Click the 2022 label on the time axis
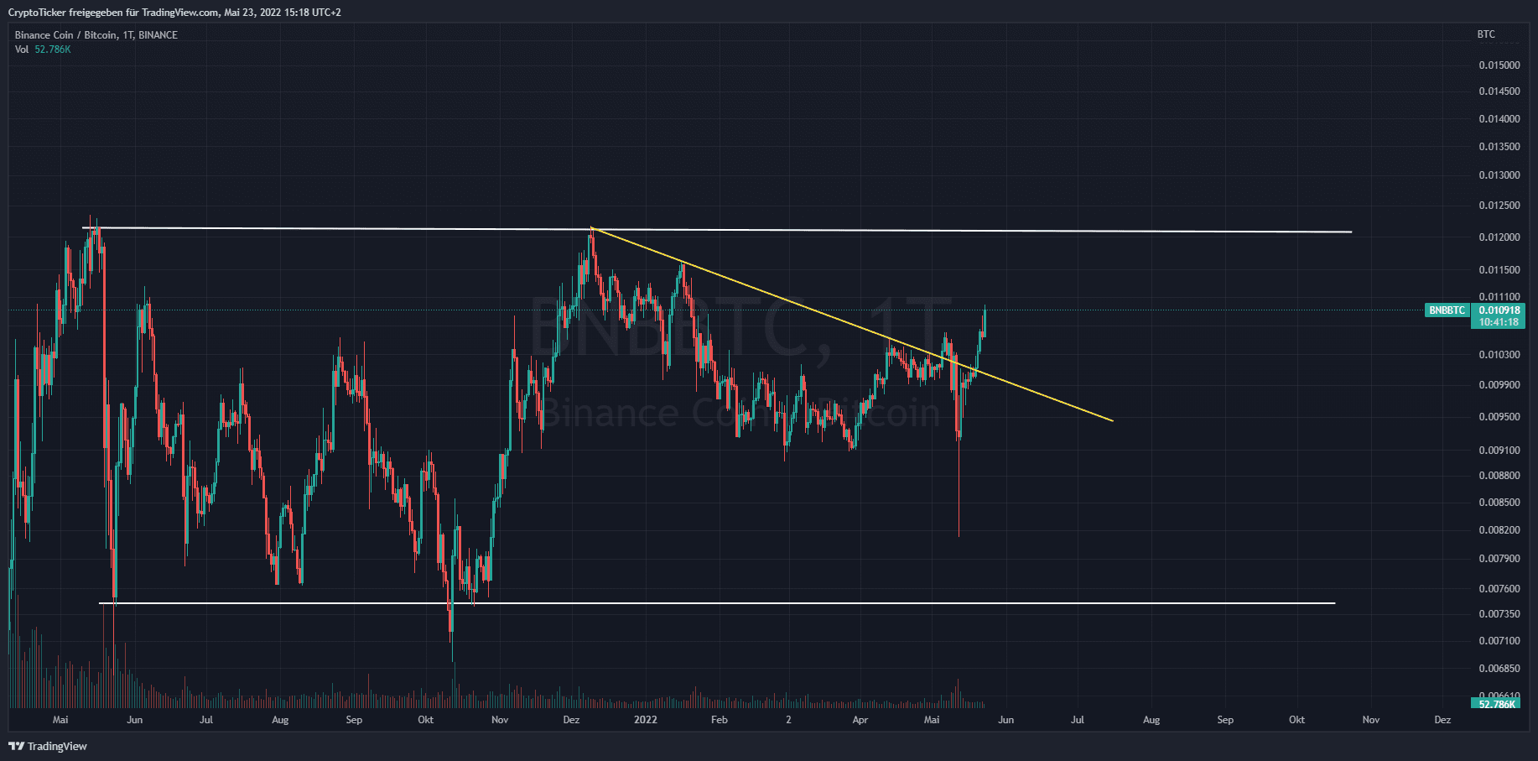1538x761 pixels. click(645, 720)
